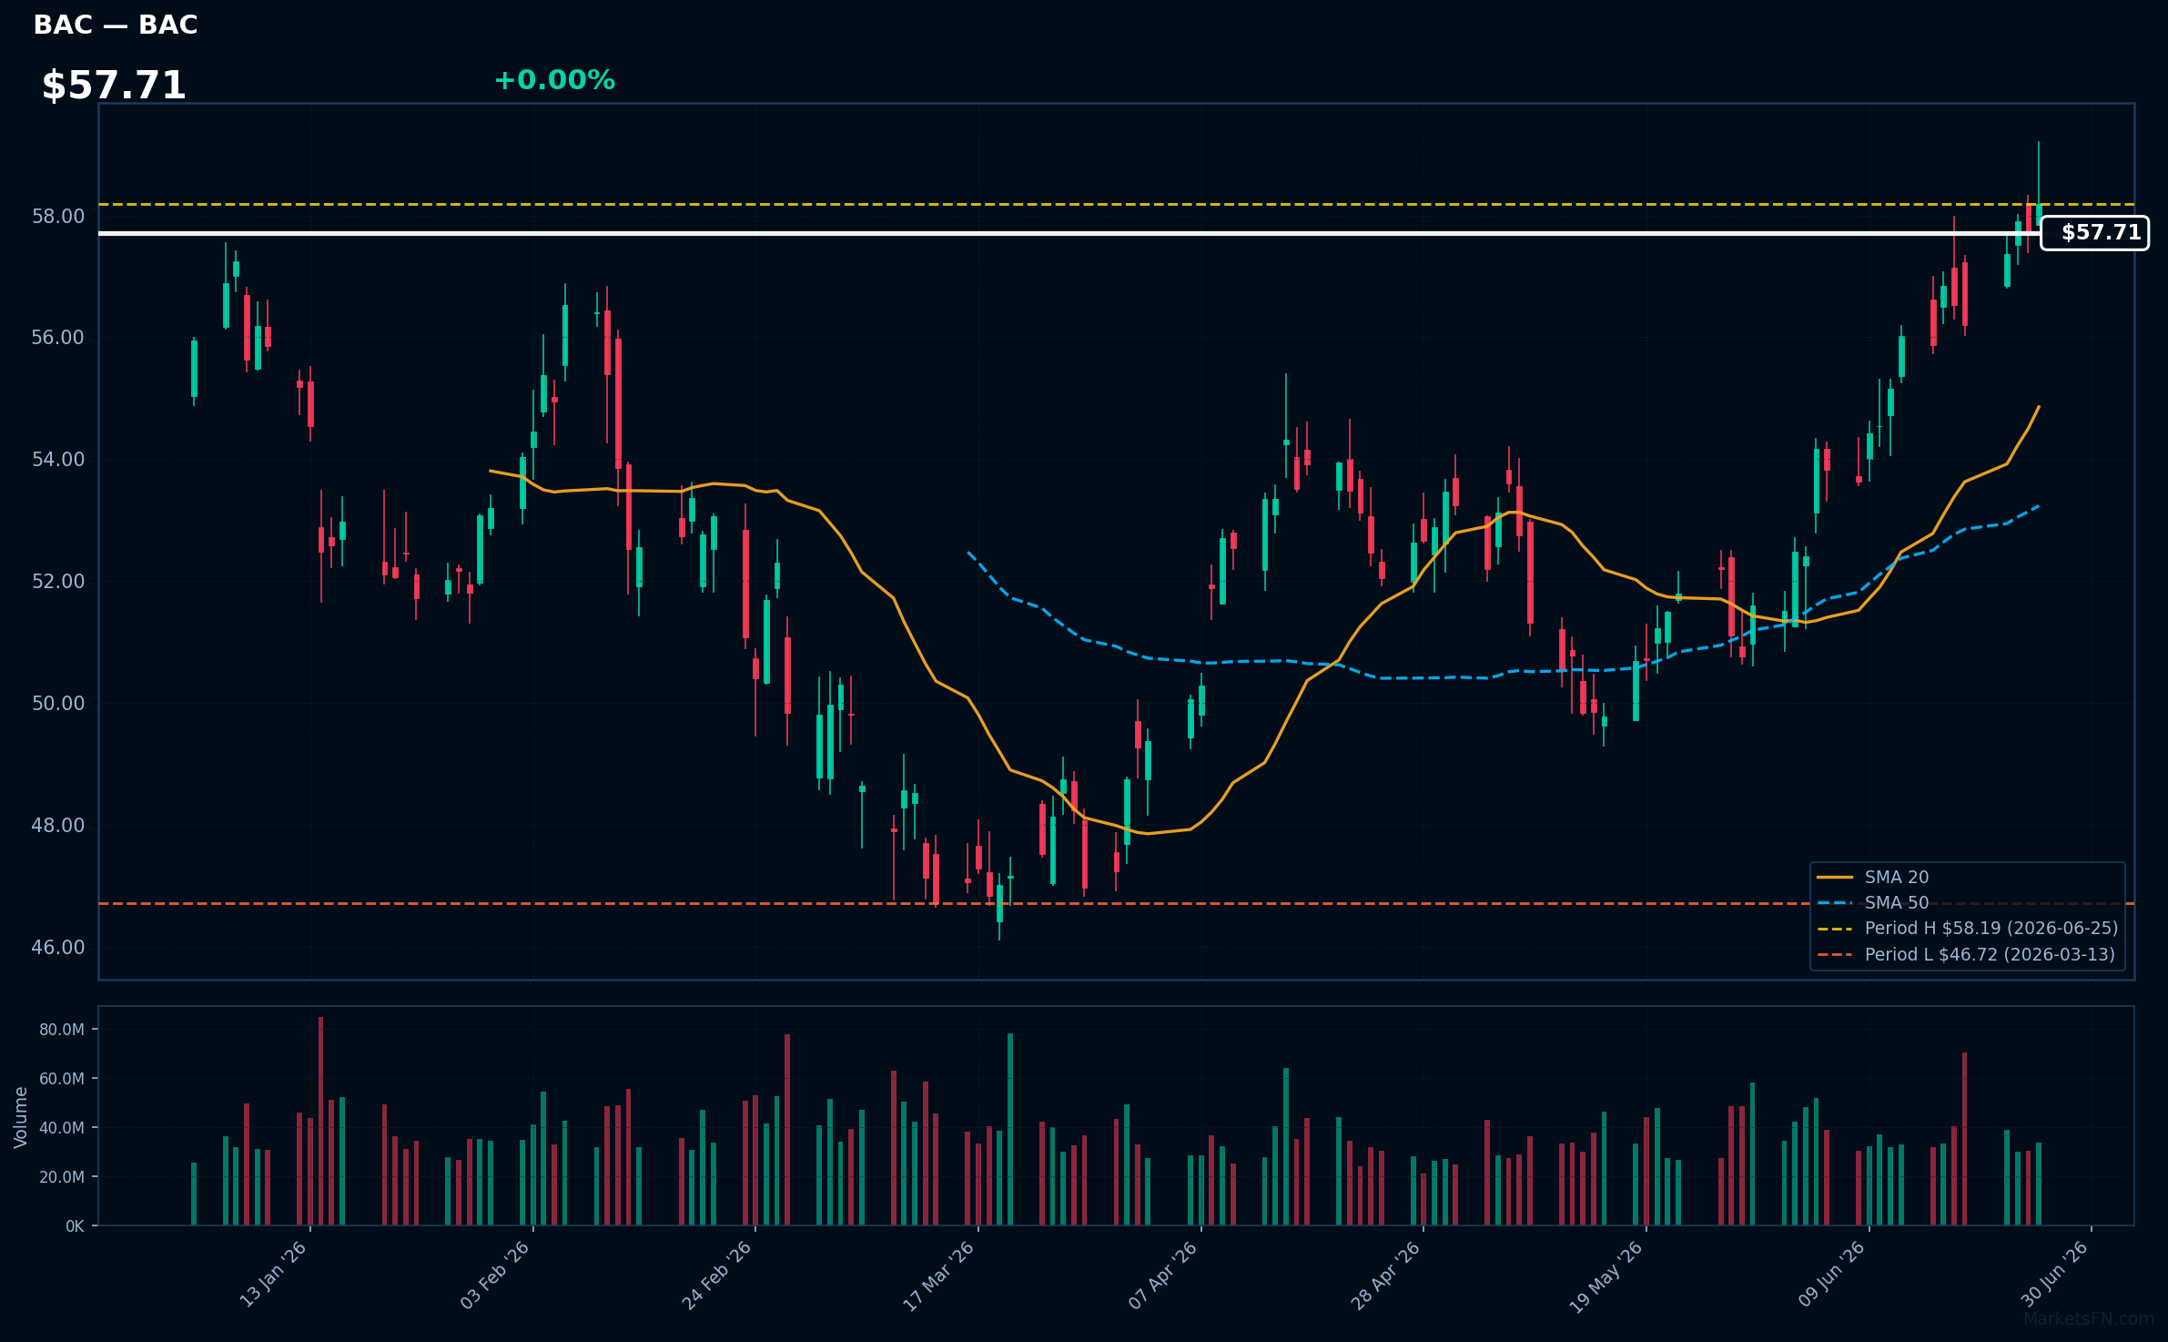The width and height of the screenshot is (2168, 1342).
Task: Click the "Period H $58.19 (2026-06-25)" legend text
Action: [1991, 929]
